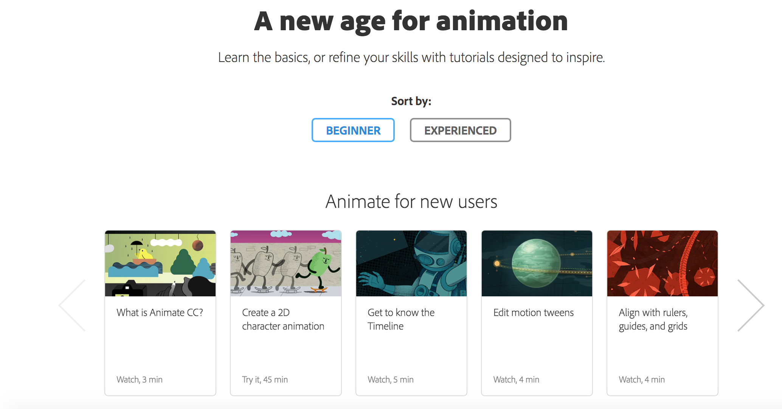Image resolution: width=782 pixels, height=409 pixels.
Task: Click the Watch, 5 min label
Action: [x=391, y=380]
